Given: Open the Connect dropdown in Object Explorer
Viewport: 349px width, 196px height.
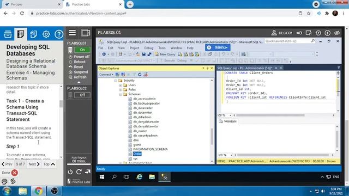Looking at the screenshot, I should click(106, 75).
